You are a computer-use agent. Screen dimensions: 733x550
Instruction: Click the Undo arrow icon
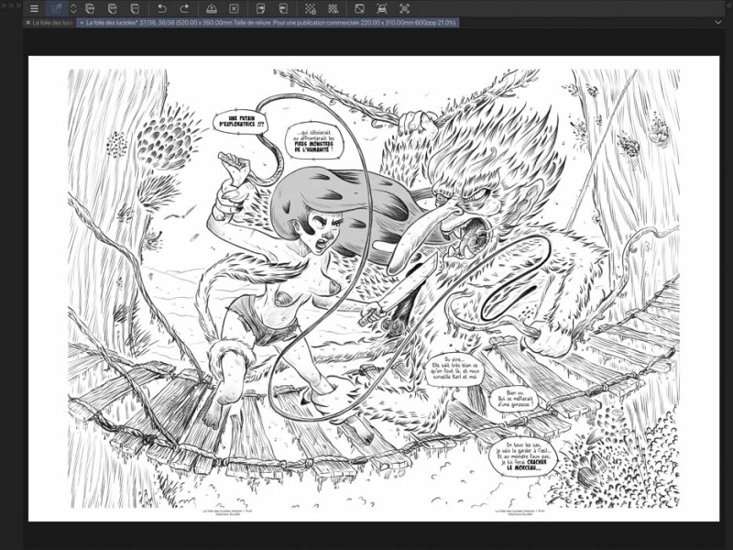[x=162, y=8]
